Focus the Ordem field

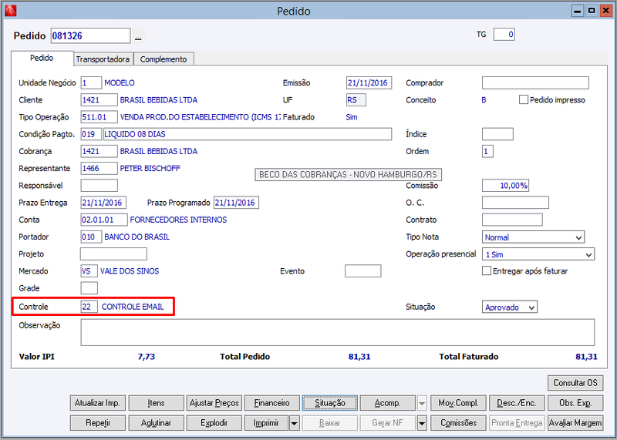[487, 151]
